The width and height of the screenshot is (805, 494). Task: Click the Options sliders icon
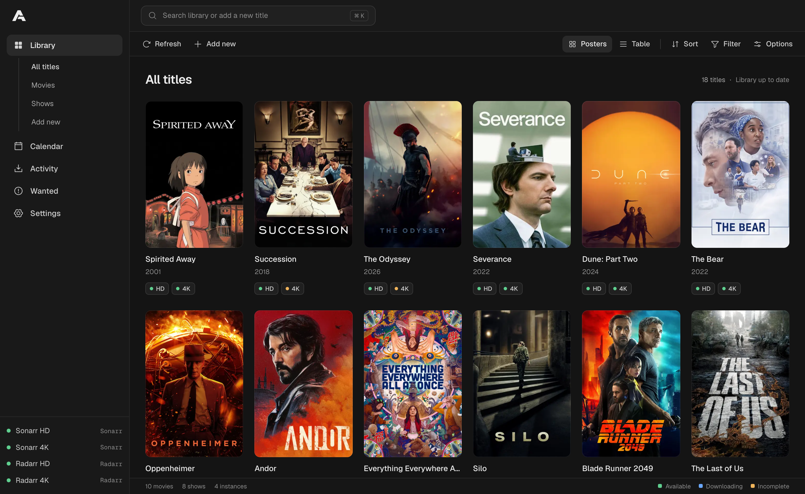[757, 44]
